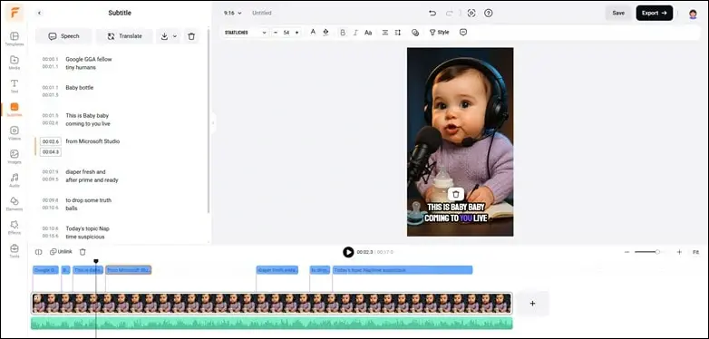
Task: Add a new scene with the plus button
Action: tap(532, 304)
